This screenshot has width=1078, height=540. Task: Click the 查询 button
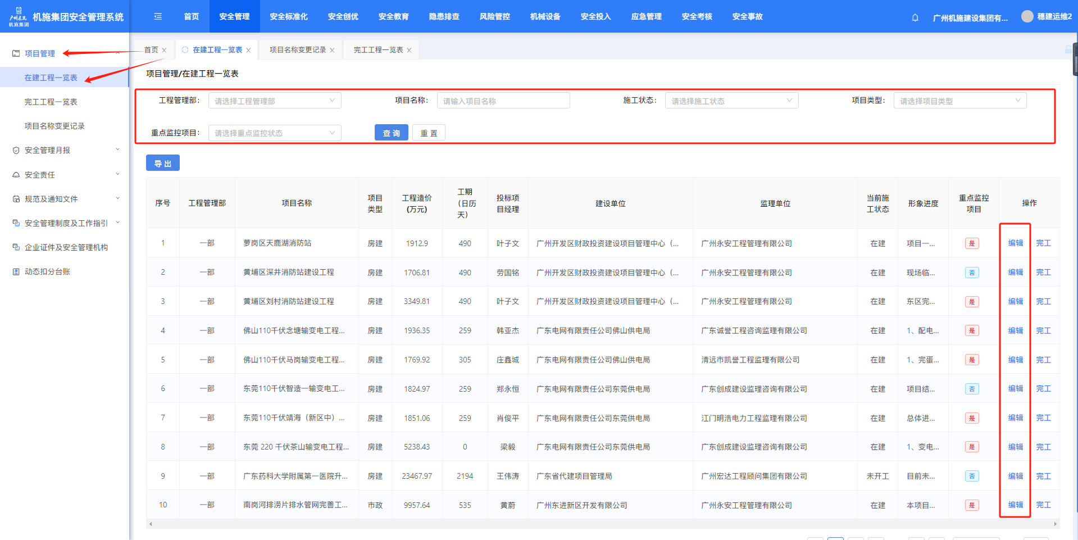tap(391, 133)
